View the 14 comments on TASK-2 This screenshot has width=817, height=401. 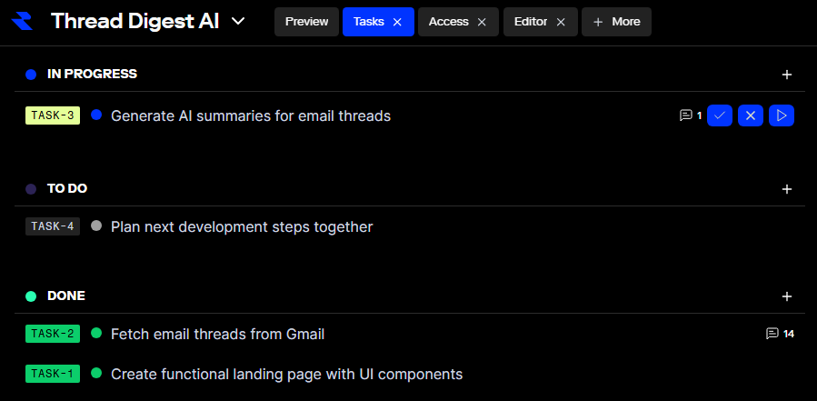coord(780,334)
